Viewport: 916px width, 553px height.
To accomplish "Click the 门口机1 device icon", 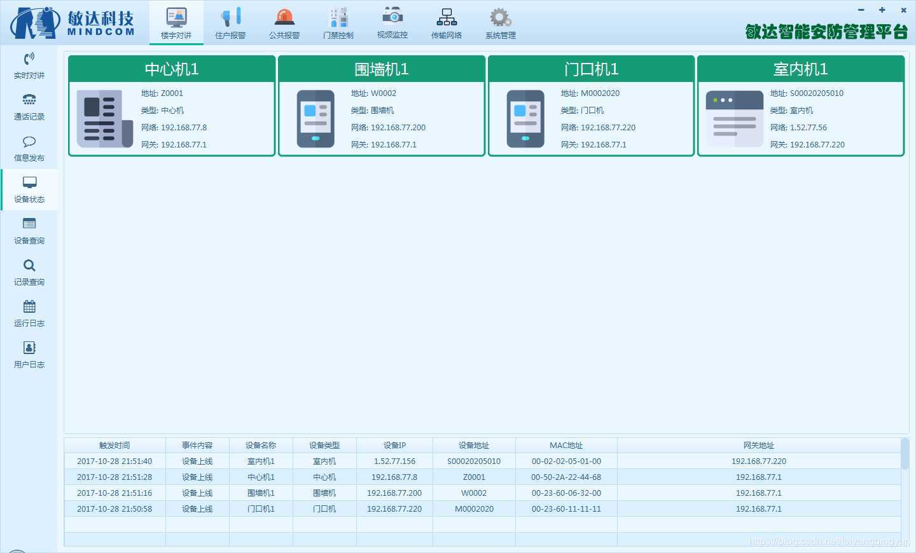I will click(525, 119).
